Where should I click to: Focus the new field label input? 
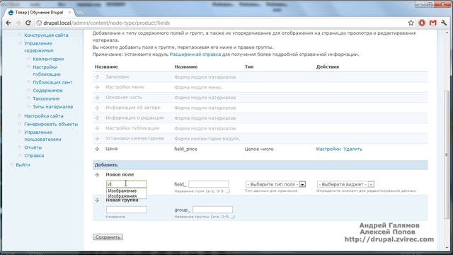pyautogui.click(x=127, y=184)
